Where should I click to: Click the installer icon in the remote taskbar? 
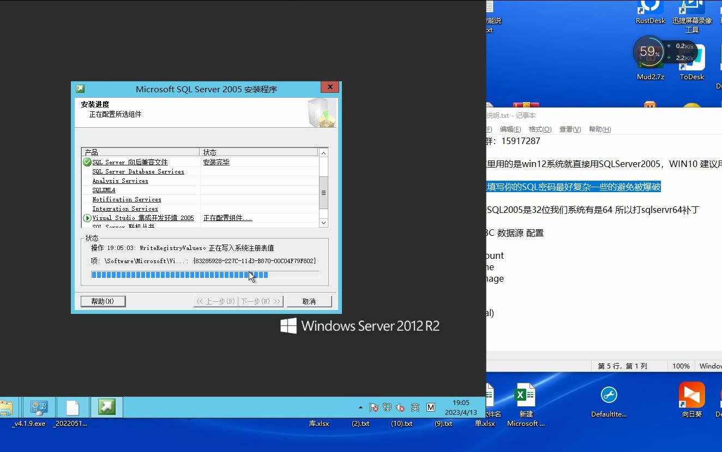[107, 407]
